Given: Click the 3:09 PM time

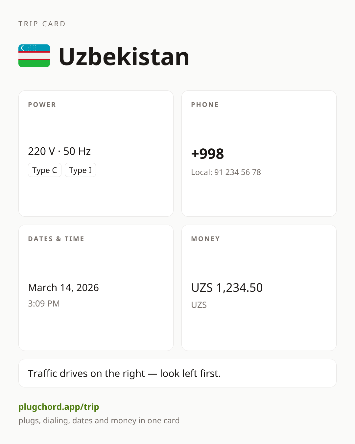Looking at the screenshot, I should 44,304.
